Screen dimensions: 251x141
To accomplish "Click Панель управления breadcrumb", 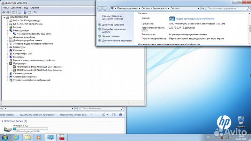I will [127, 8].
